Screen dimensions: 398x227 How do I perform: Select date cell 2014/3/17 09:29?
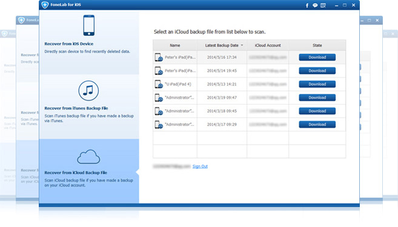pos(222,125)
